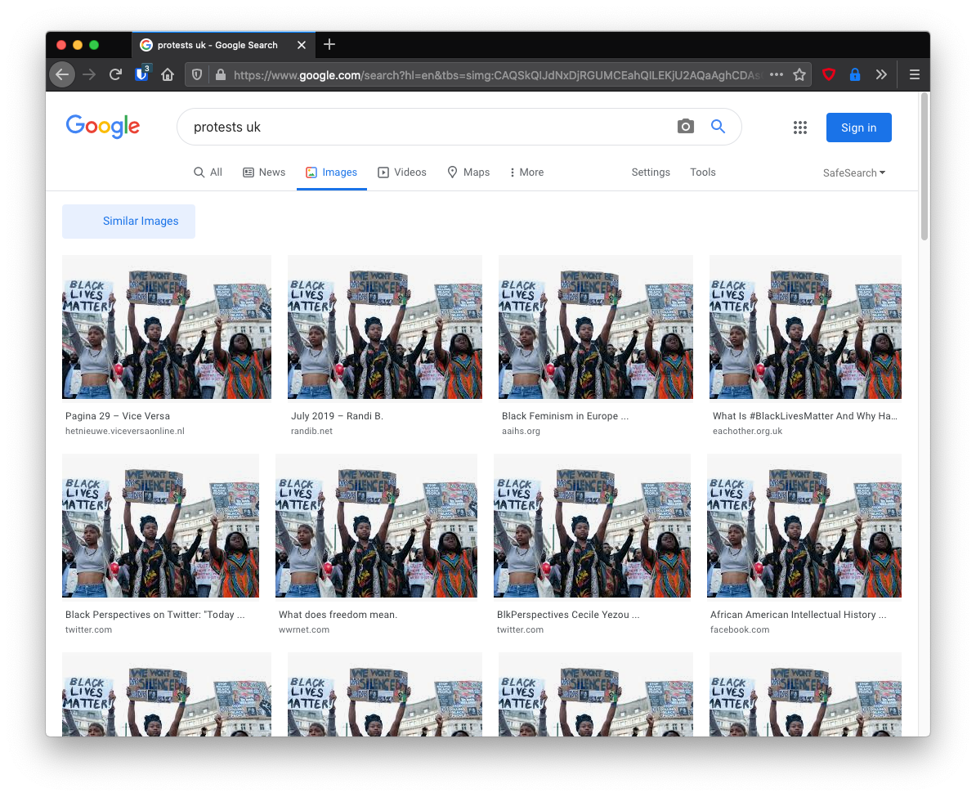Select the Images tab
This screenshot has height=797, width=976.
331,172
